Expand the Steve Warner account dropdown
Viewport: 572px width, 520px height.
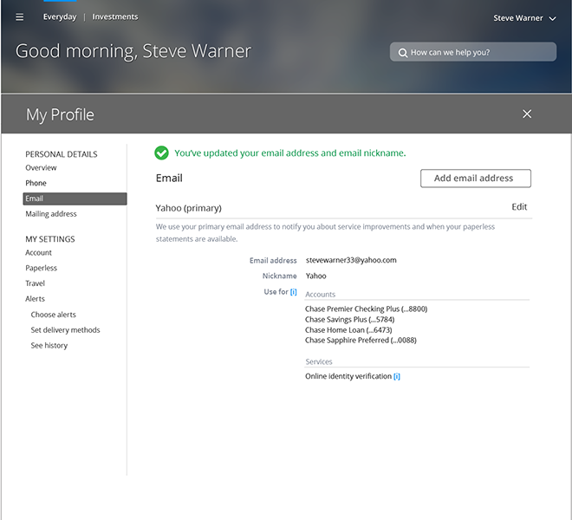tap(524, 18)
